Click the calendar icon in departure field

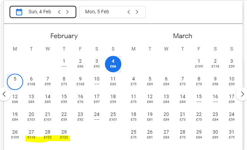pyautogui.click(x=19, y=12)
